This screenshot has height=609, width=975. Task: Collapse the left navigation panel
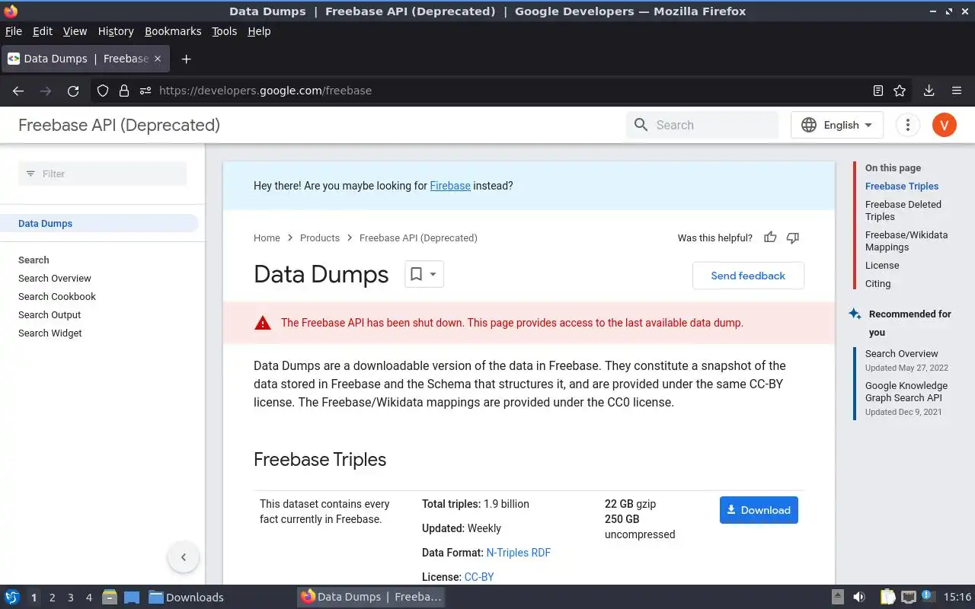coord(183,557)
